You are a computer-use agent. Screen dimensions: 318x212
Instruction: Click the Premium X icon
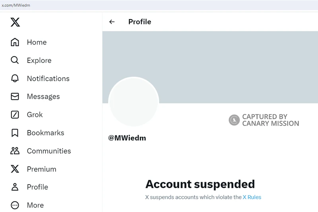click(x=15, y=169)
